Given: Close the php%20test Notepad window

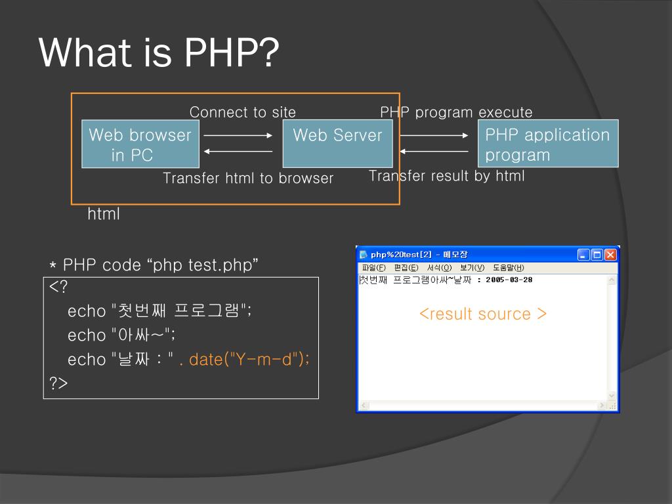Looking at the screenshot, I should click(x=610, y=255).
